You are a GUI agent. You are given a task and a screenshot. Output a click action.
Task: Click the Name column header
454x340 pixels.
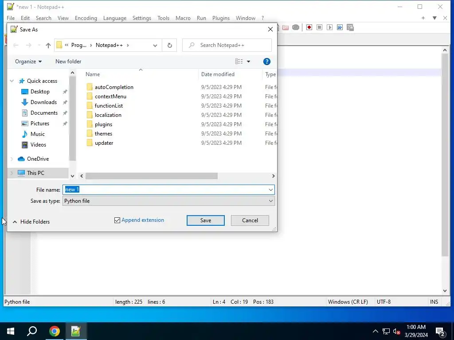(141, 74)
